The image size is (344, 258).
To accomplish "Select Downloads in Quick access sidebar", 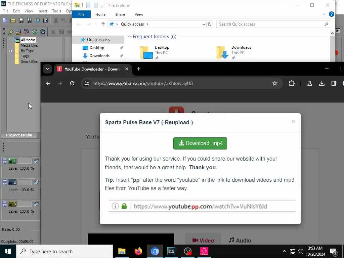I will pyautogui.click(x=99, y=56).
